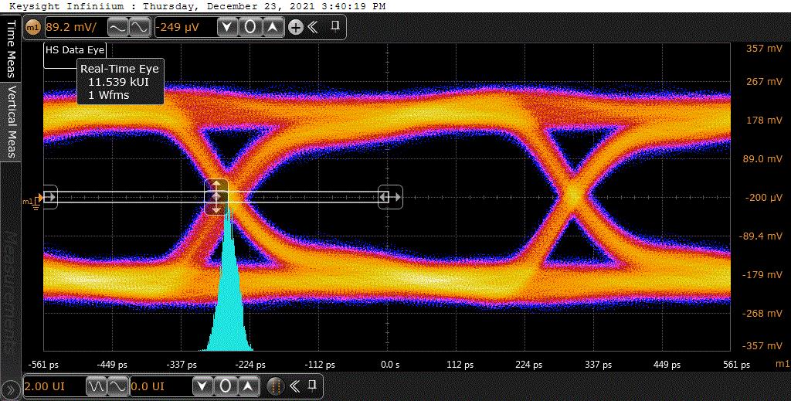The height and width of the screenshot is (401, 791).
Task: Pin the horizontal timebase toolbar
Action: [x=313, y=385]
